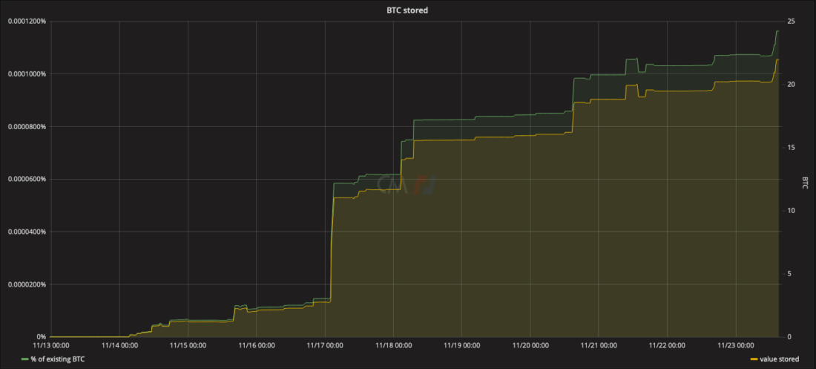Open the BTC stored panel title menu

click(x=407, y=10)
